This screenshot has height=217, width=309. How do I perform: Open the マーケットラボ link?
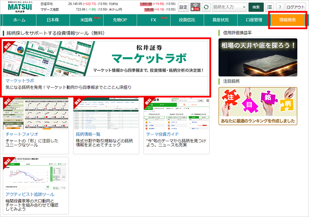pyautogui.click(x=20, y=81)
